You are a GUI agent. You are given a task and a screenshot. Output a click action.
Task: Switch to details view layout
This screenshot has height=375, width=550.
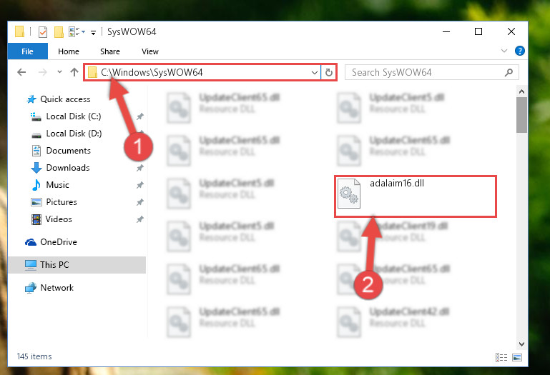[501, 357]
